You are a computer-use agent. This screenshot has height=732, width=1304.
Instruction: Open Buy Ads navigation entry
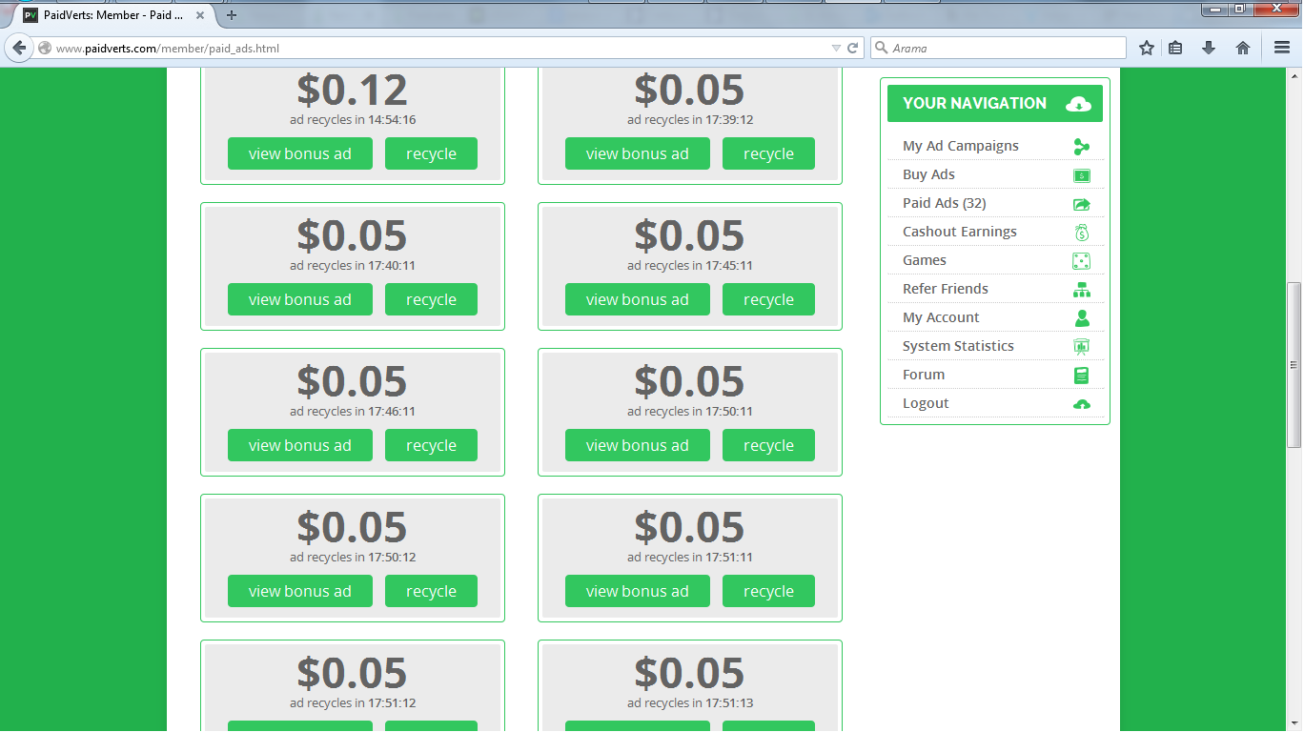[928, 174]
